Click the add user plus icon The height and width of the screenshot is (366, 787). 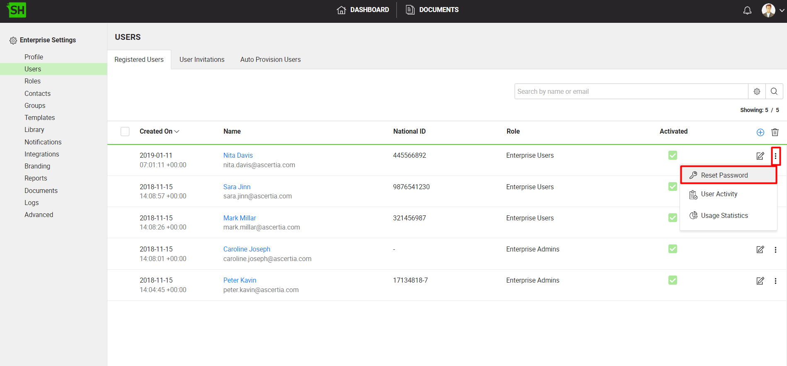pos(760,132)
